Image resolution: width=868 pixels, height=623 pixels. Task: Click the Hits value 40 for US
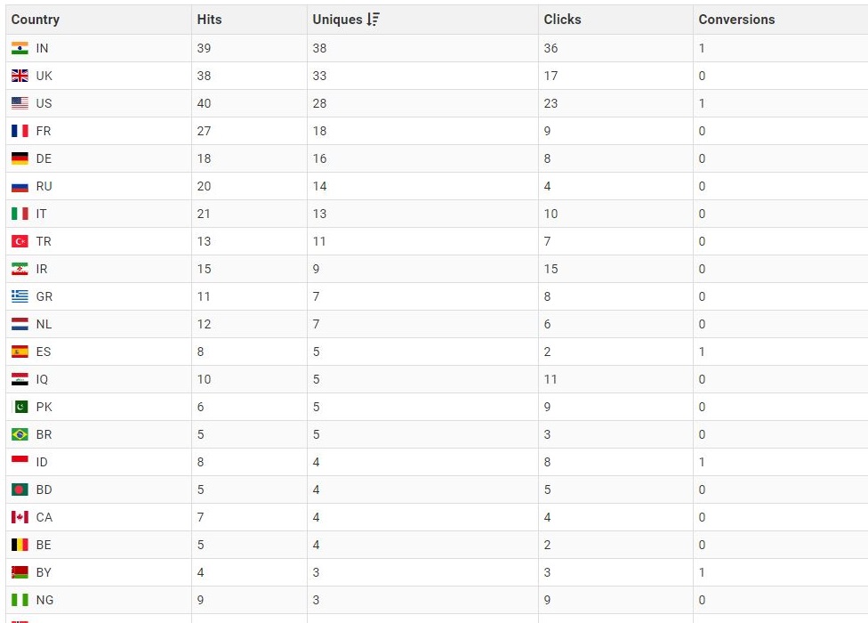click(x=205, y=103)
